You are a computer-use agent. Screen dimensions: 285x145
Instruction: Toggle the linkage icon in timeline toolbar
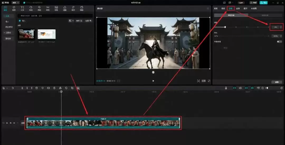[246, 88]
